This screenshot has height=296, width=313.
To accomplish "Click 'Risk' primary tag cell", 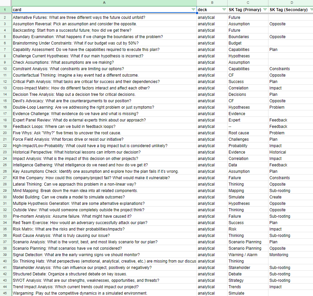I will click(x=248, y=229).
